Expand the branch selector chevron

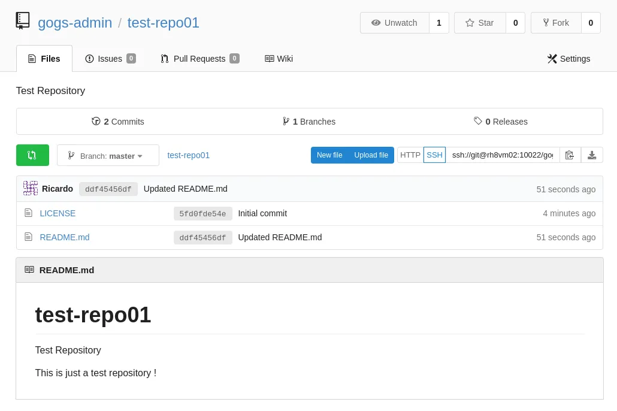coord(140,156)
